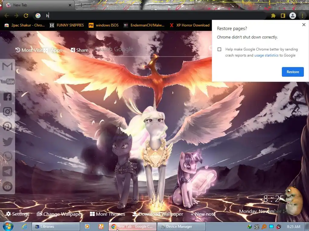Click the blue monitor tray icon

point(271,227)
